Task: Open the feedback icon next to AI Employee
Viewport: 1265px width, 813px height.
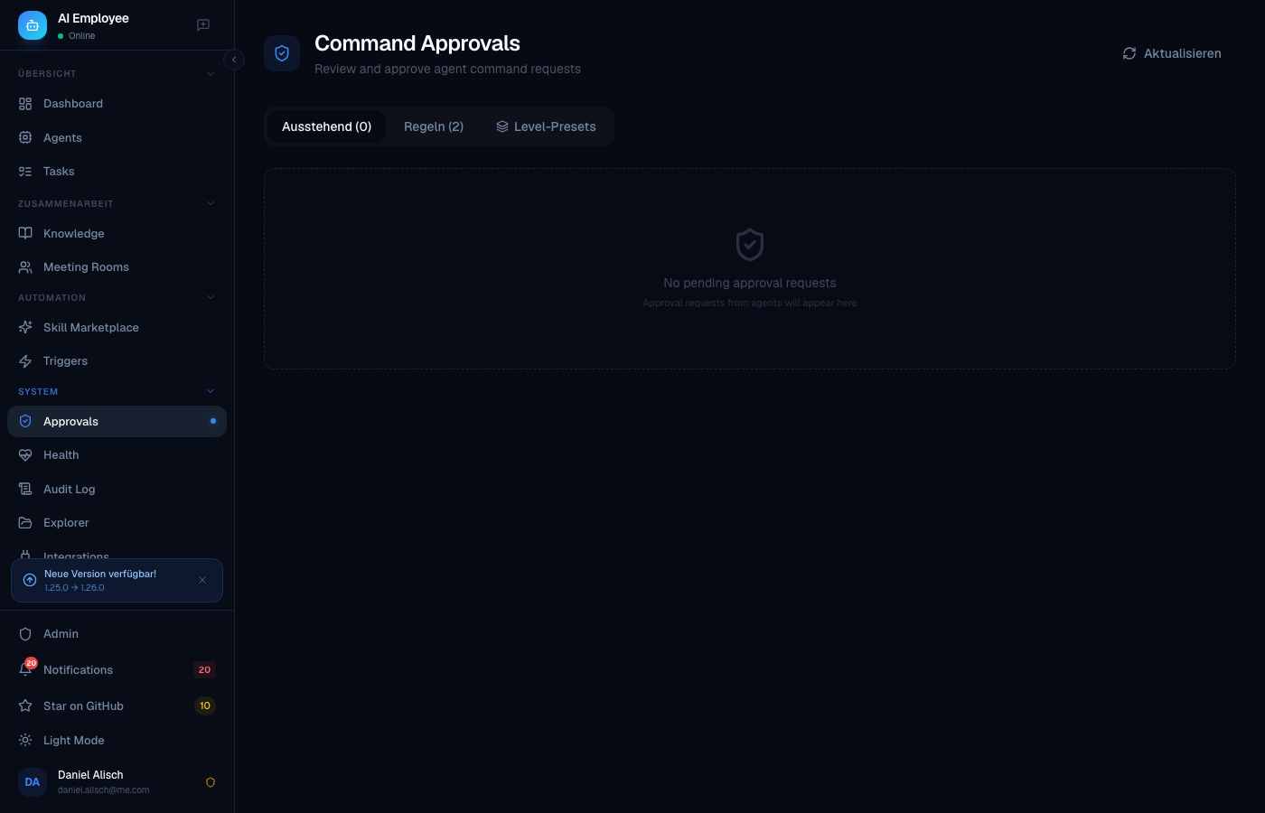Action: click(203, 25)
